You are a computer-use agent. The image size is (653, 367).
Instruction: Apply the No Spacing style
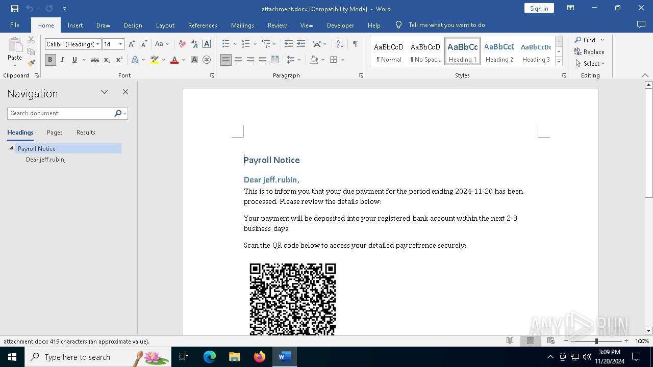pos(425,51)
